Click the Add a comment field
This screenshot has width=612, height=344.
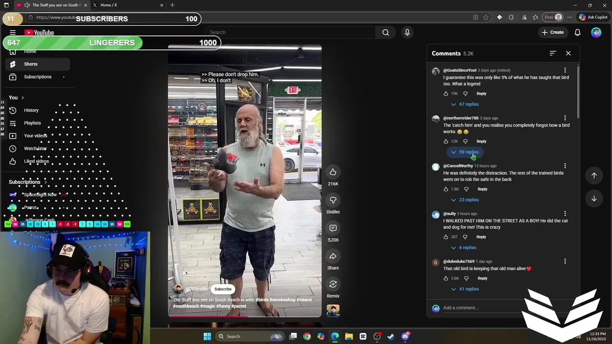pos(483,308)
